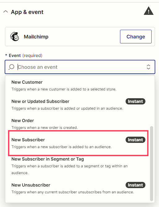Click the App & event heading
This screenshot has width=159, height=207.
click(x=27, y=12)
